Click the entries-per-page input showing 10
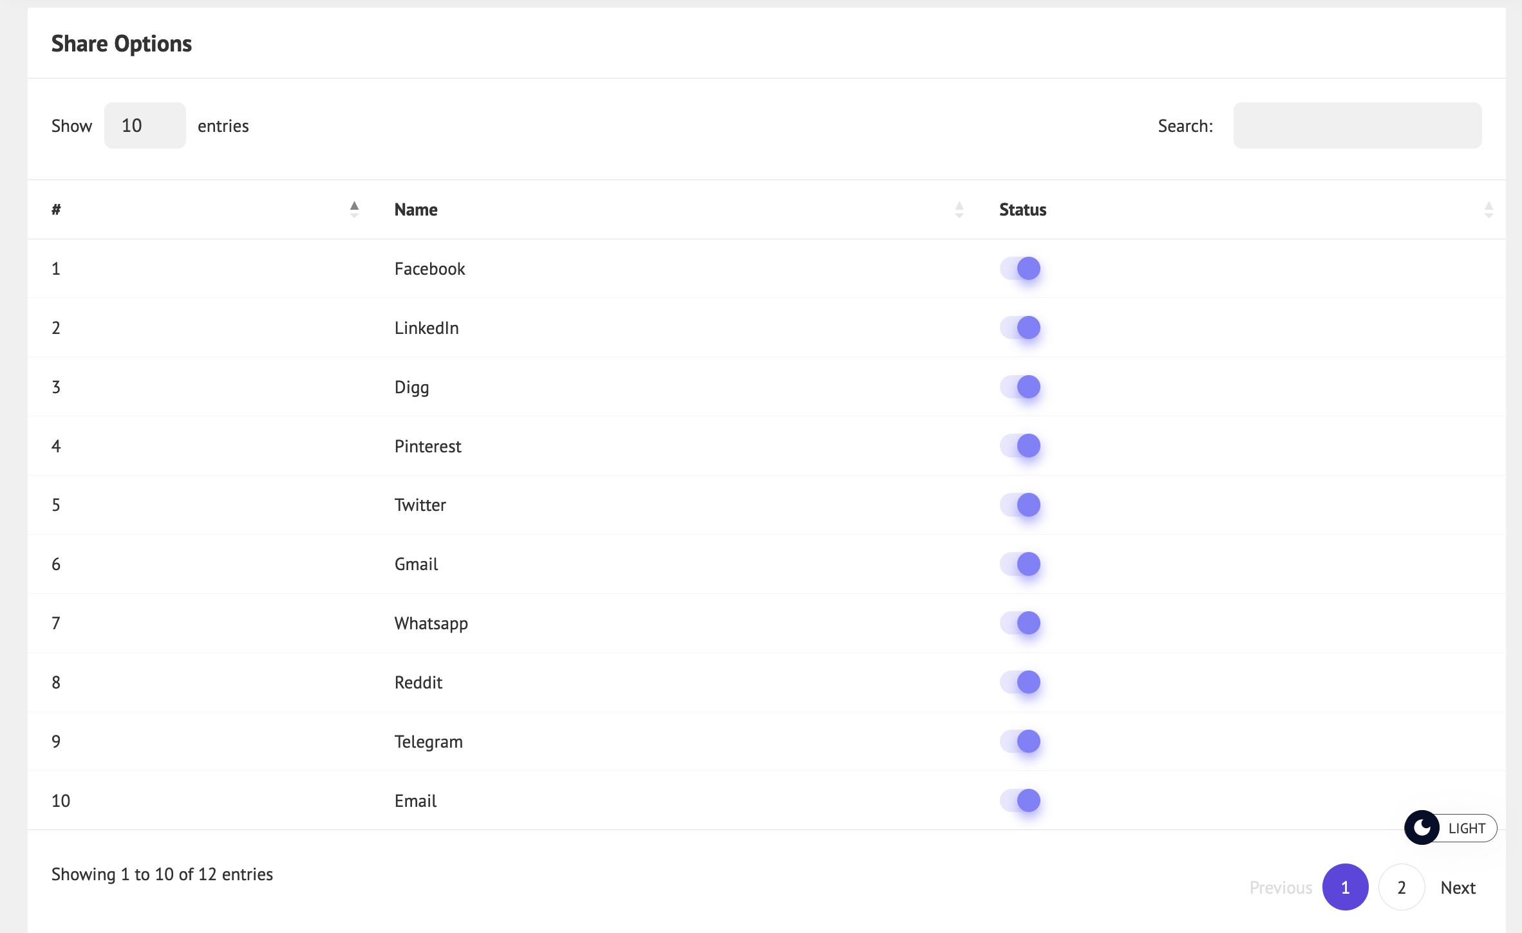This screenshot has width=1522, height=933. click(144, 125)
